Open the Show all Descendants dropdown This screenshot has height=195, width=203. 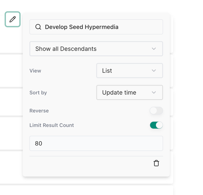pos(94,49)
